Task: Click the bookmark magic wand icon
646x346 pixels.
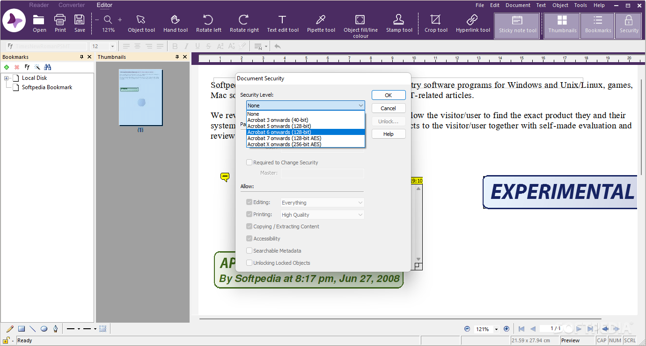Action: tap(37, 67)
